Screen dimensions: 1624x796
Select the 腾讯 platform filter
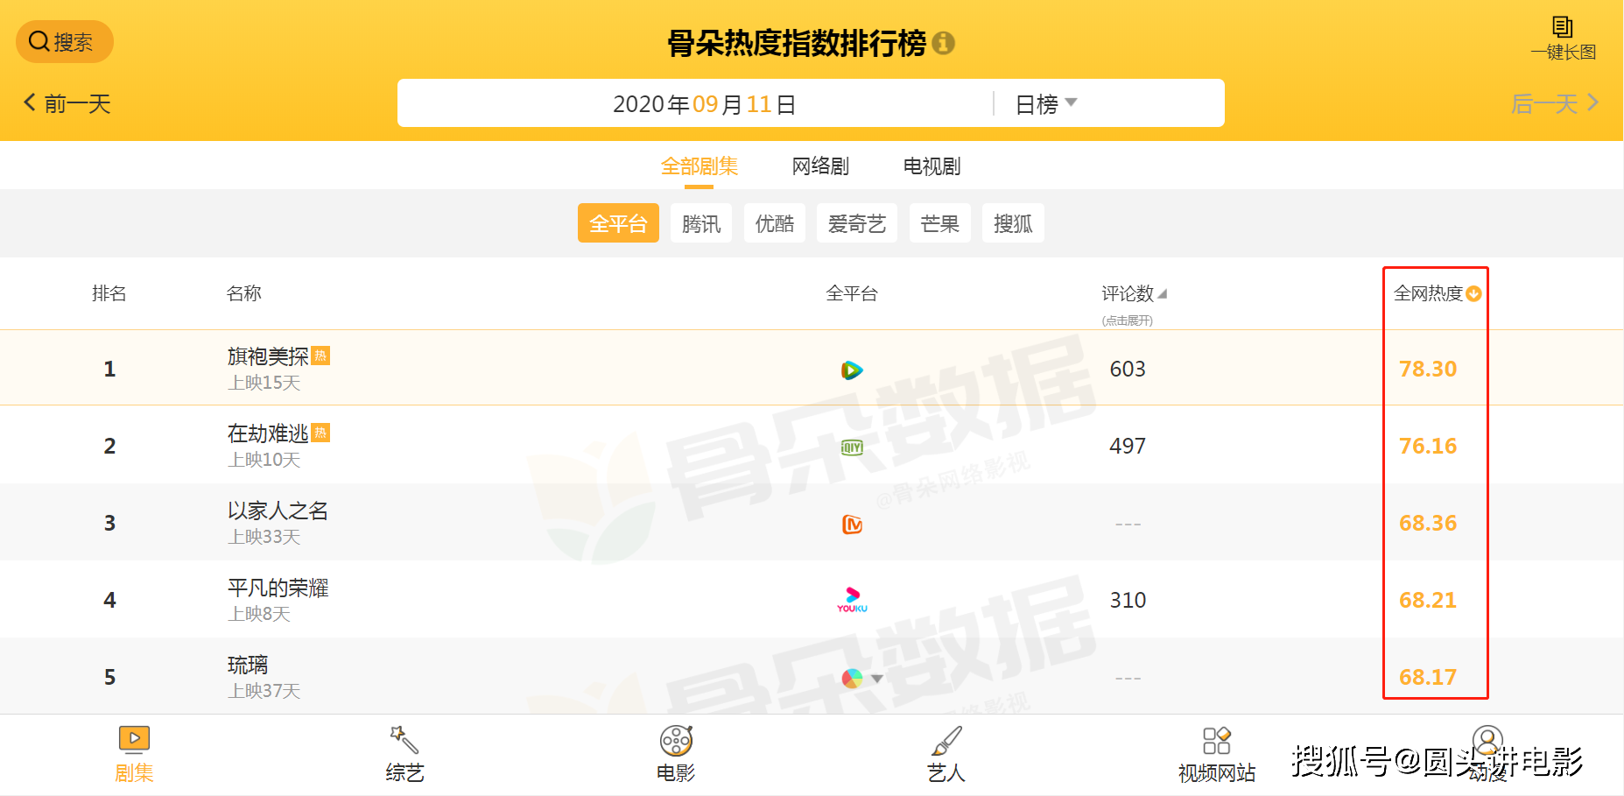tap(700, 223)
